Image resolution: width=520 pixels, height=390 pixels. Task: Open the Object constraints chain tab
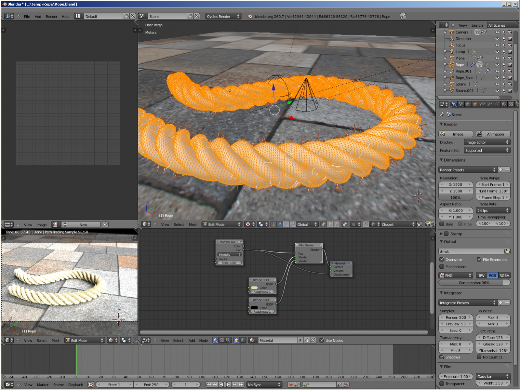coord(482,104)
